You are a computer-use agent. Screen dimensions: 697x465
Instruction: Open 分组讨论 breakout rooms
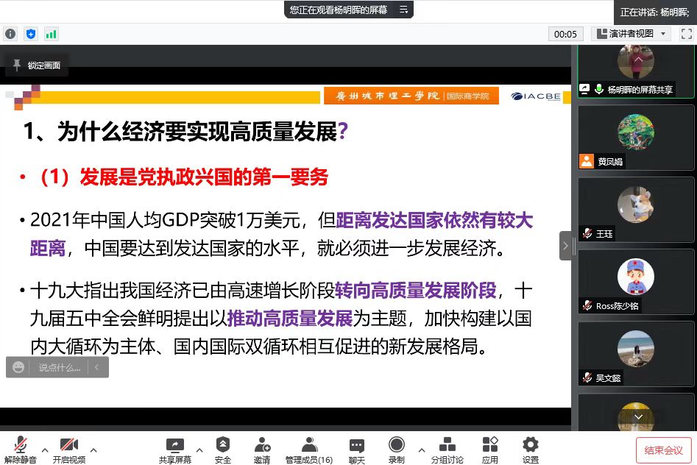(x=447, y=448)
